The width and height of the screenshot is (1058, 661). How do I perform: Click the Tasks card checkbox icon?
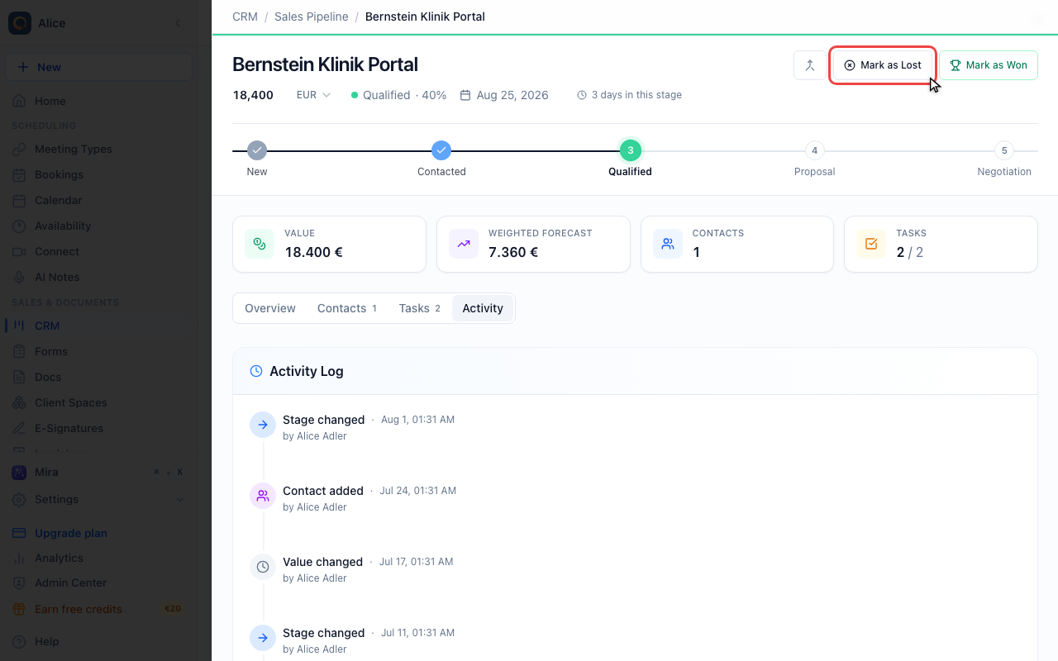tap(871, 244)
